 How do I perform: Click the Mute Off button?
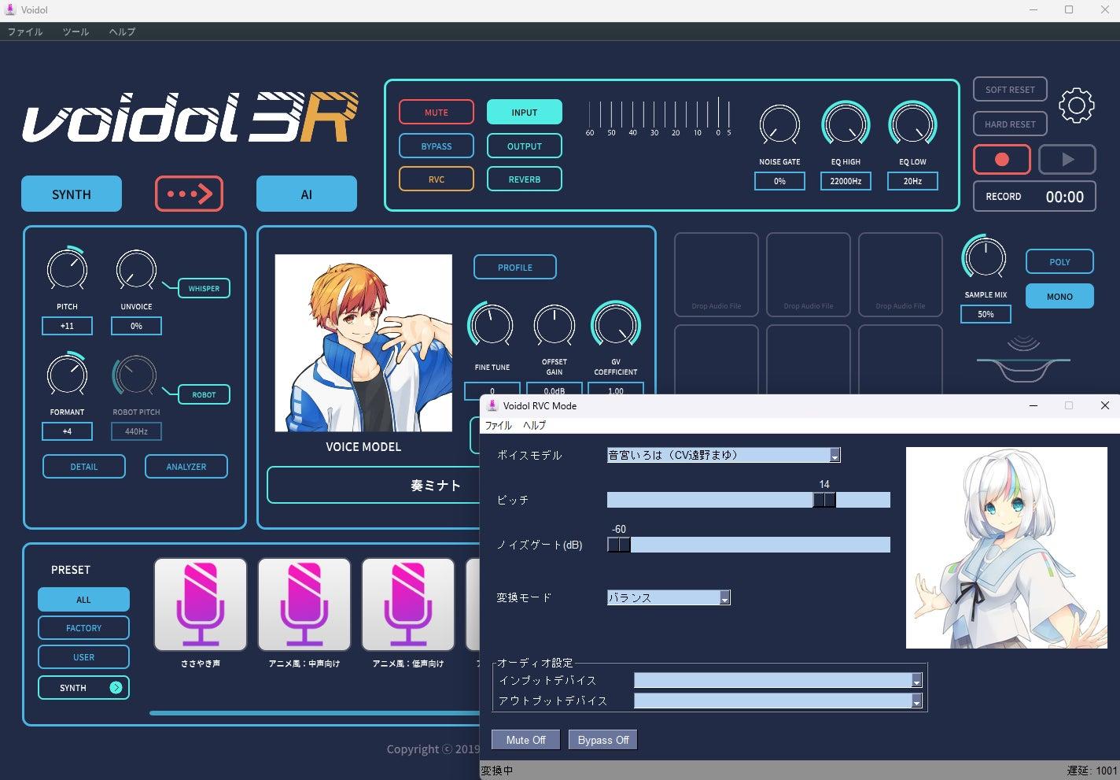pos(525,740)
